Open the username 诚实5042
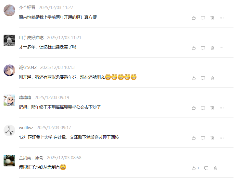Viewport: 240px width, 179px height. coord(28,67)
